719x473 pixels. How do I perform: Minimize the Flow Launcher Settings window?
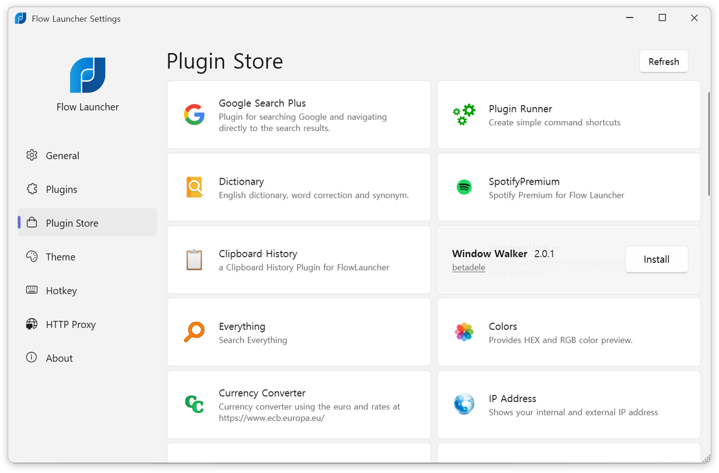coord(630,18)
